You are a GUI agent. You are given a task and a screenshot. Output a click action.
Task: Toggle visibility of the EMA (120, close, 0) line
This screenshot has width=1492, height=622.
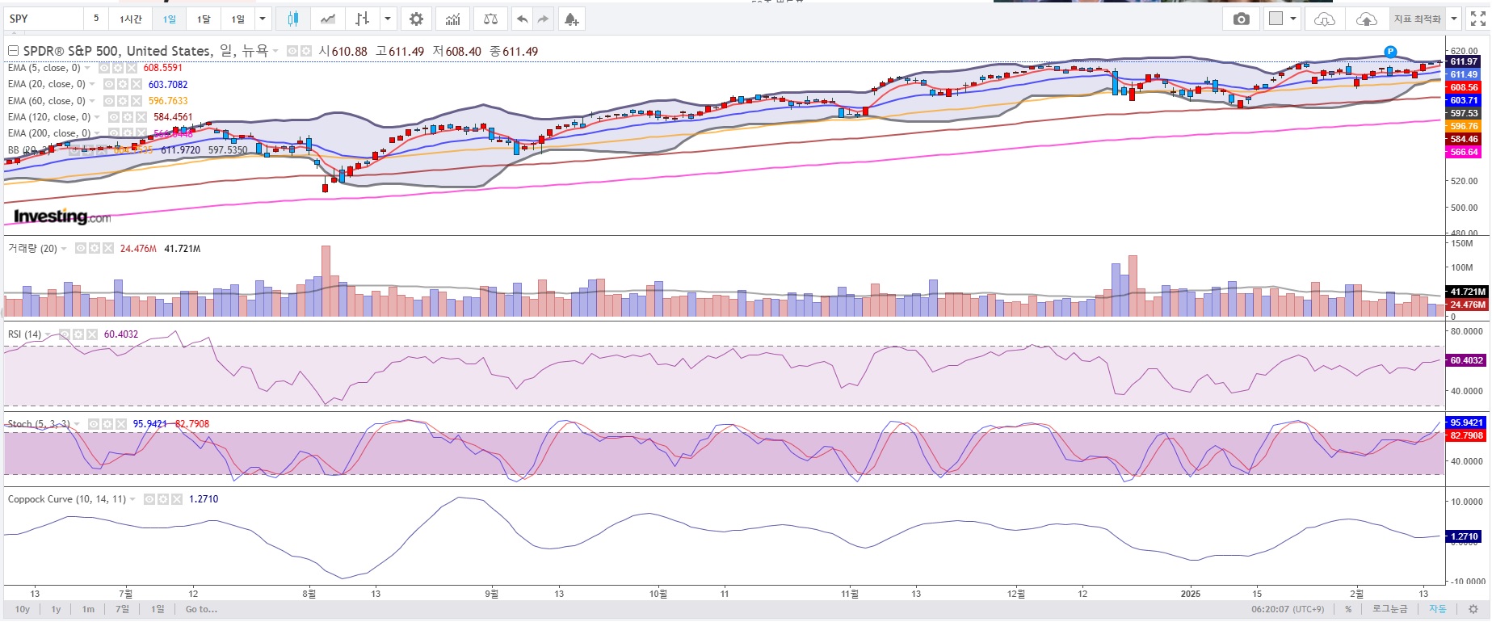pos(114,117)
